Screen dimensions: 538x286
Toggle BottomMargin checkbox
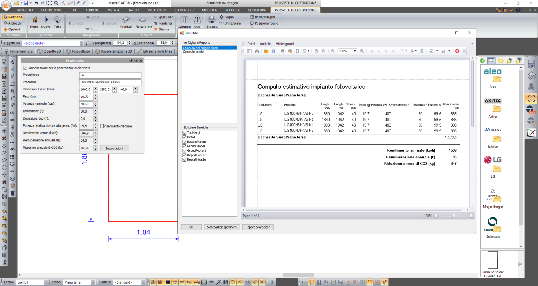[x=185, y=142]
